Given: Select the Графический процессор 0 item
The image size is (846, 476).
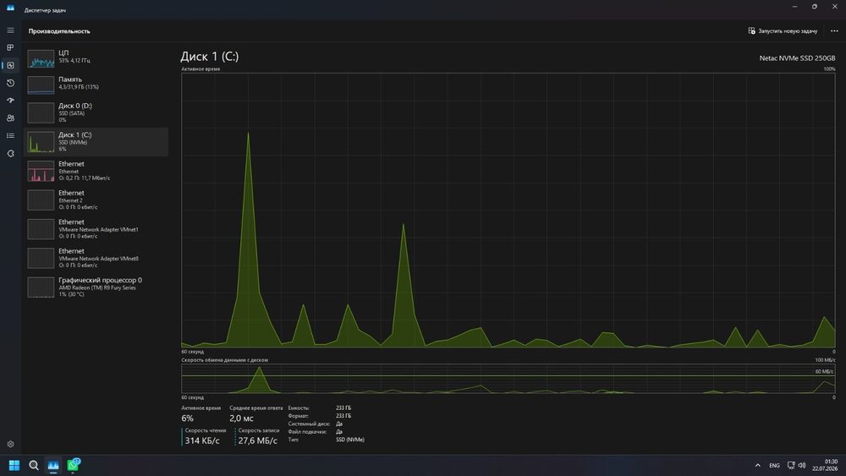Looking at the screenshot, I should click(x=96, y=287).
